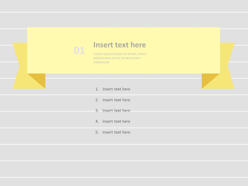Click the number "3." in the list
Screen dimensions: 248x186
97,111
